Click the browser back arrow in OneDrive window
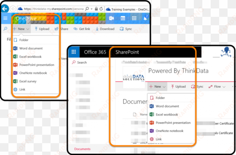Screen dimensions: 236x155 [5, 9]
